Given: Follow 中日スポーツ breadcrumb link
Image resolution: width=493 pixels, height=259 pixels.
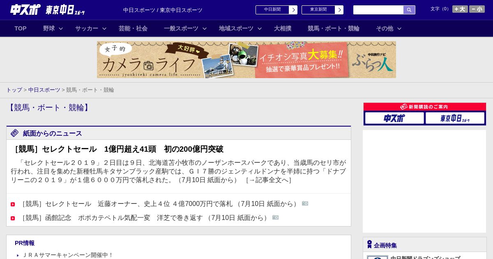Looking at the screenshot, I should [44, 90].
